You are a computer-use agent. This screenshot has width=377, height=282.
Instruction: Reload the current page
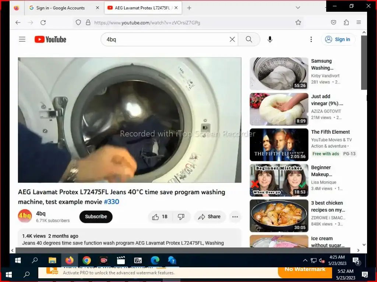[x=43, y=22]
